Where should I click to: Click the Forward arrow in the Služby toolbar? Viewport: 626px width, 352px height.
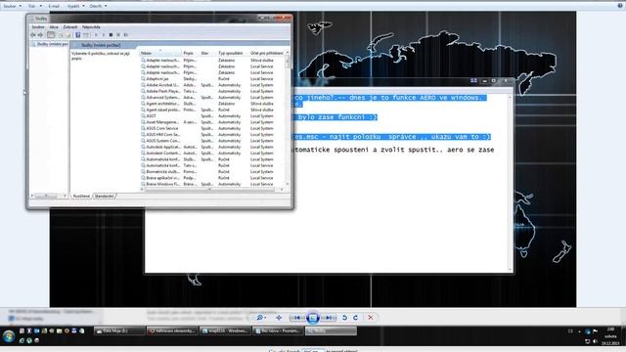point(40,35)
